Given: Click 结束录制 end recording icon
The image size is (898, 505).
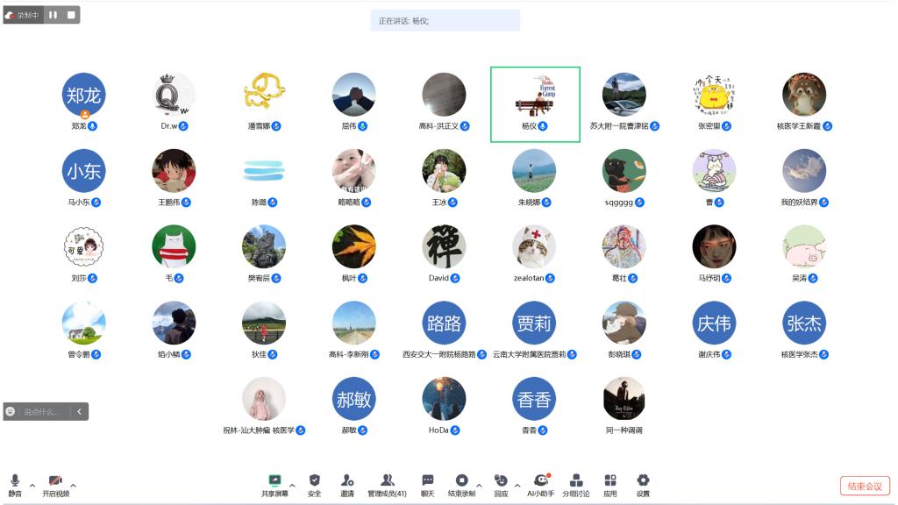Looking at the screenshot, I should point(461,485).
